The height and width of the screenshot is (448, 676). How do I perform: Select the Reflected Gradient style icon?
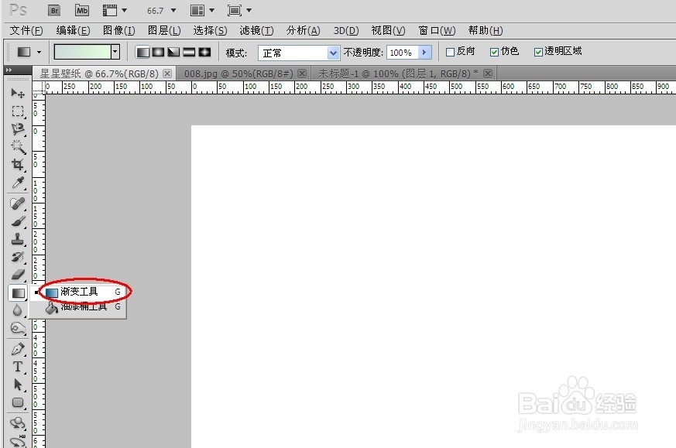(x=189, y=53)
